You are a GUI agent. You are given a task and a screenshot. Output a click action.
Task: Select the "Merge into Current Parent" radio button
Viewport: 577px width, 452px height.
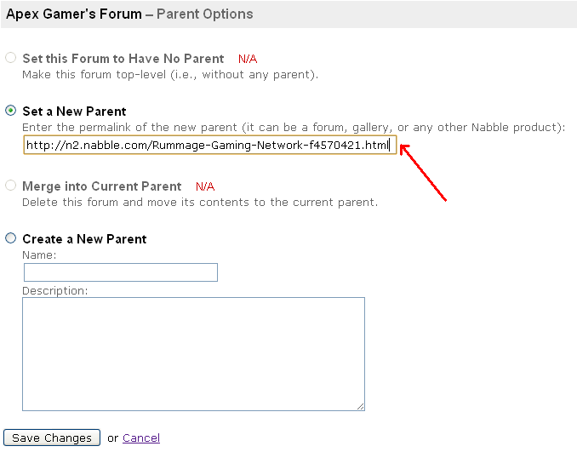pyautogui.click(x=10, y=186)
